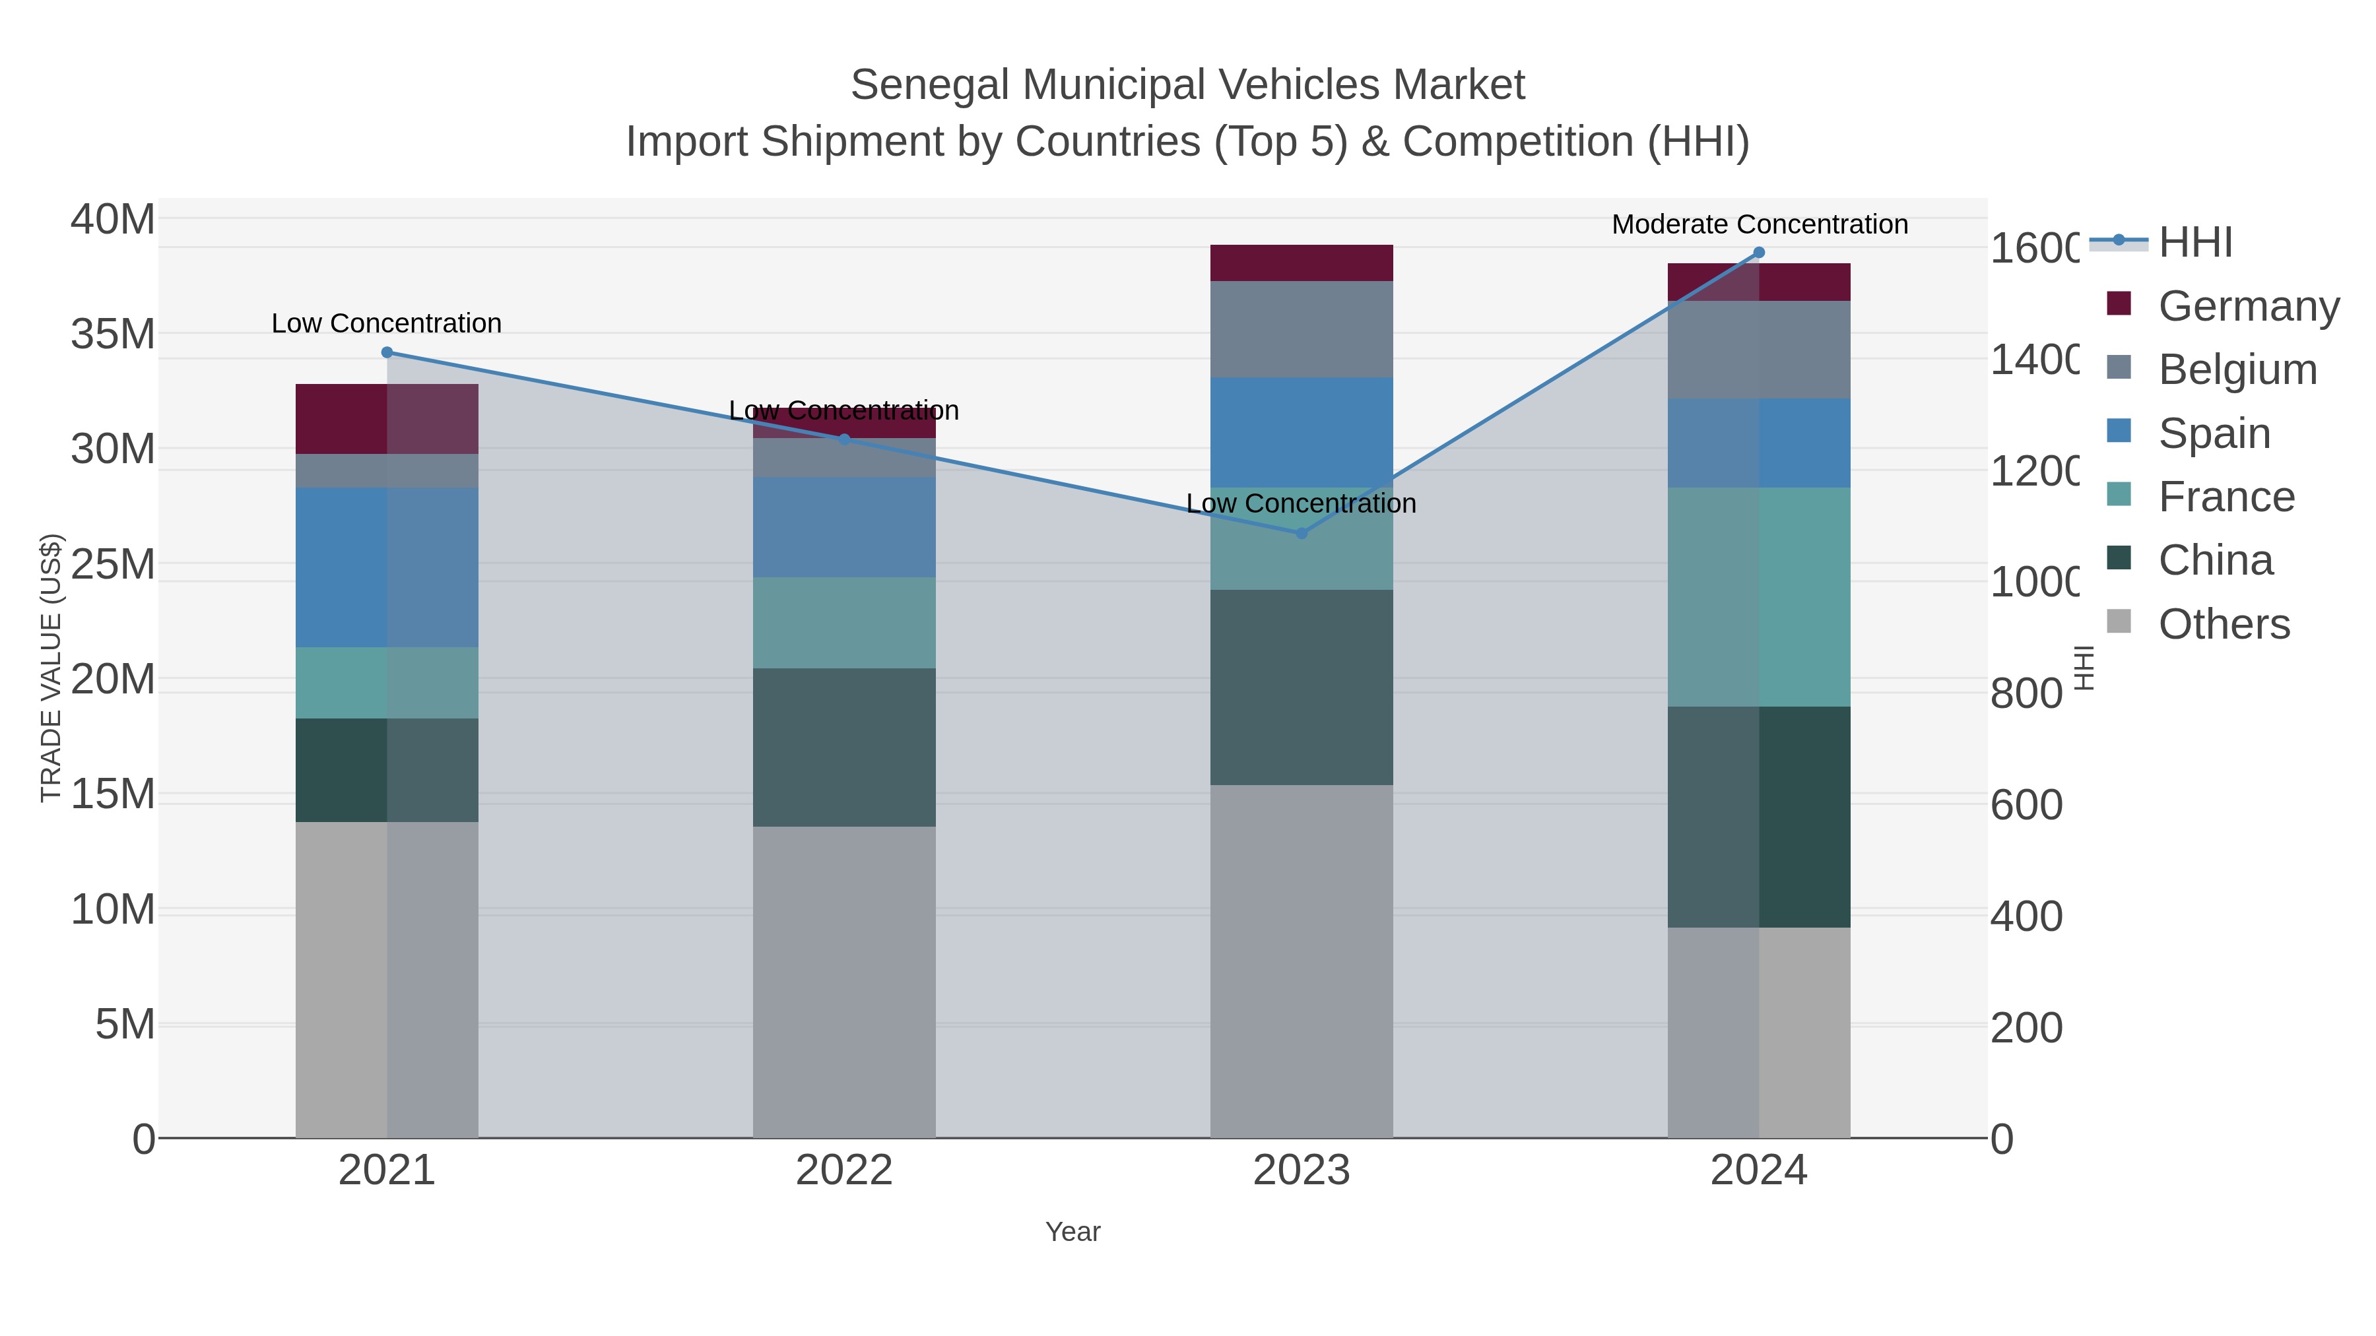Click the 2024 Belgium slate bar segment
Viewport: 2376px width, 1336px height.
tap(1759, 350)
